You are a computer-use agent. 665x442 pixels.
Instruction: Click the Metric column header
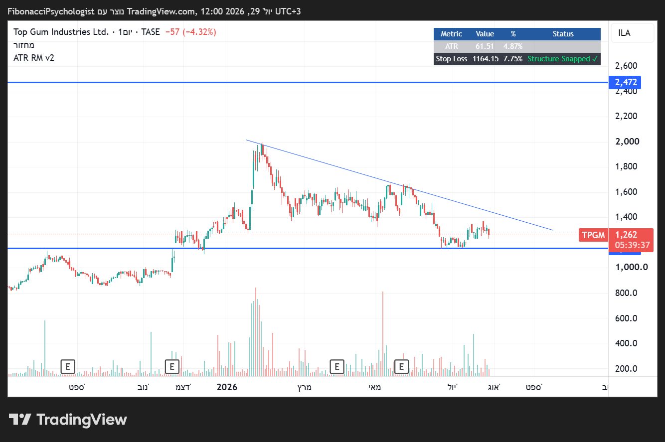click(452, 34)
